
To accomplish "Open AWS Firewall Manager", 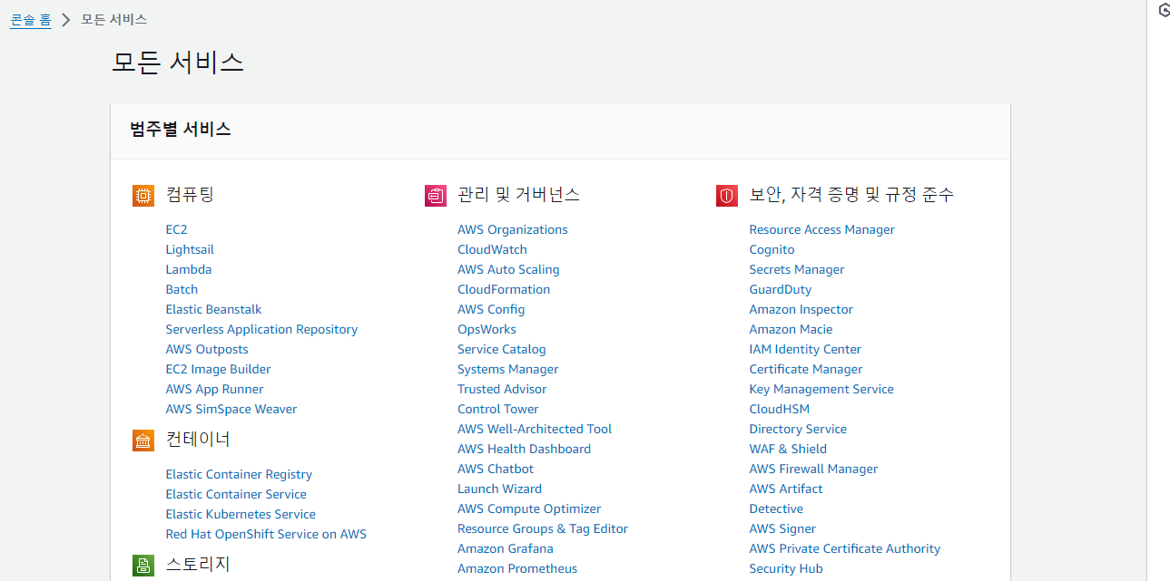I will coord(813,469).
